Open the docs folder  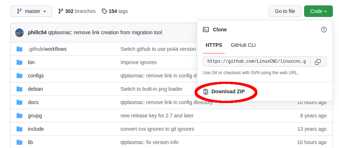coord(33,102)
